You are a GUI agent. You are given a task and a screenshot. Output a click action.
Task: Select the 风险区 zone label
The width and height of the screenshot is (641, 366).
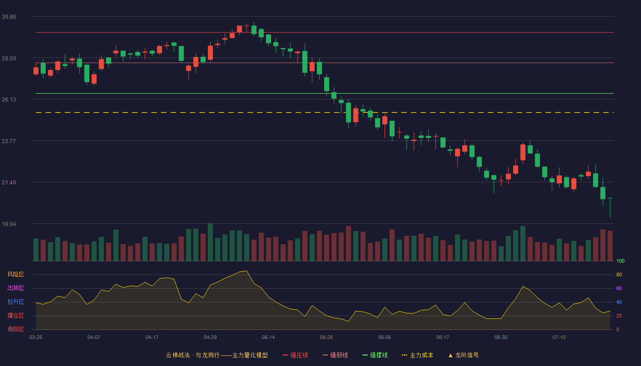point(16,274)
